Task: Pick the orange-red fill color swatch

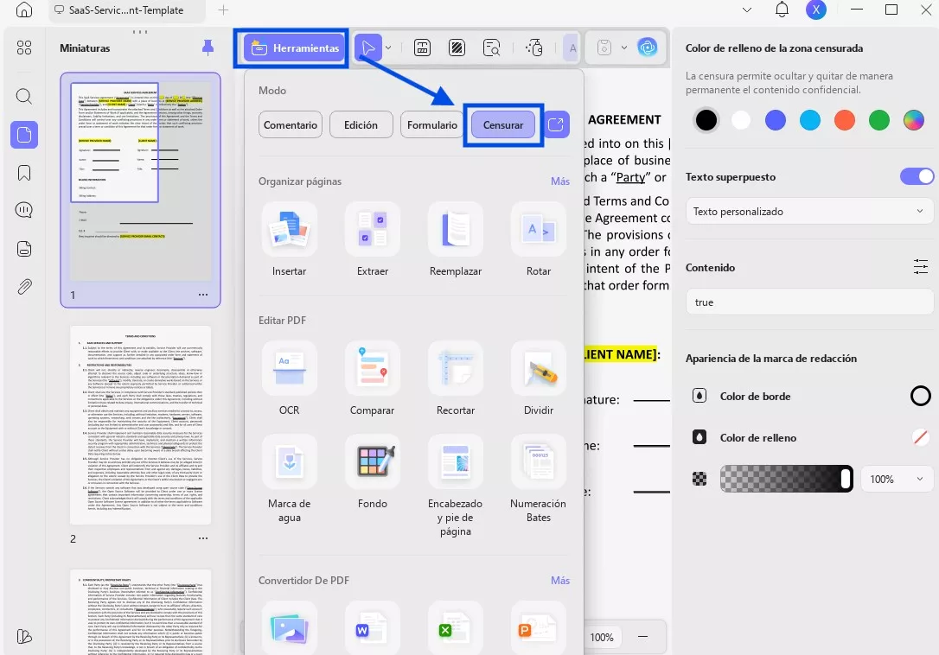Action: (845, 120)
